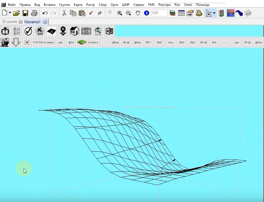Toggle the circled checkmark icon
Viewport: 264px width, 202px height.
pos(28,31)
